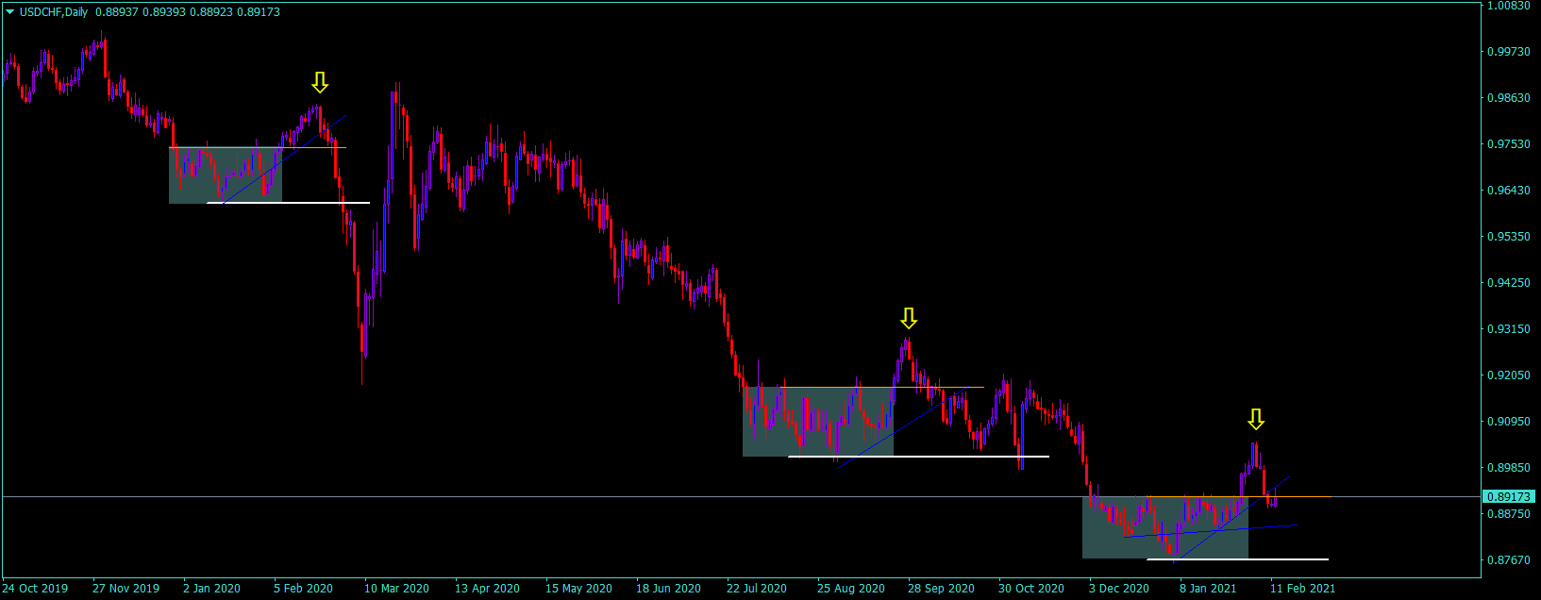The width and height of the screenshot is (1541, 600).
Task: Click the current price tag 0.89173 on axis
Action: pos(1508,496)
